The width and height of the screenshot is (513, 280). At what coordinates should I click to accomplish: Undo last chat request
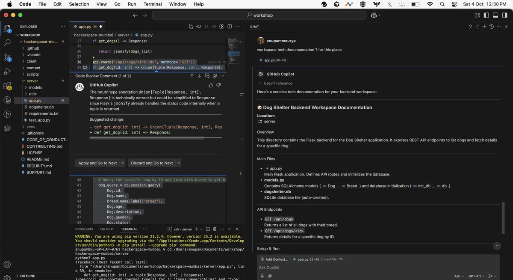point(470,27)
